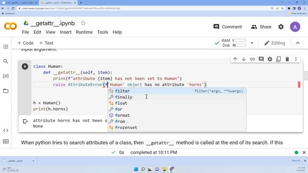Viewport: 308px width, 173px height.
Task: Click the browser address bar
Action: [x=144, y=9]
